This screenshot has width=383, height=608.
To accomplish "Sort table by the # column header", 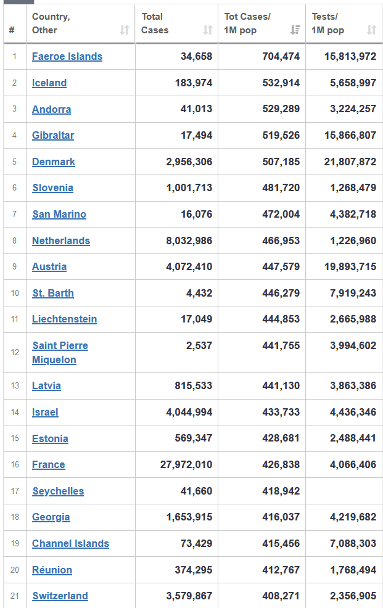I will click(13, 30).
